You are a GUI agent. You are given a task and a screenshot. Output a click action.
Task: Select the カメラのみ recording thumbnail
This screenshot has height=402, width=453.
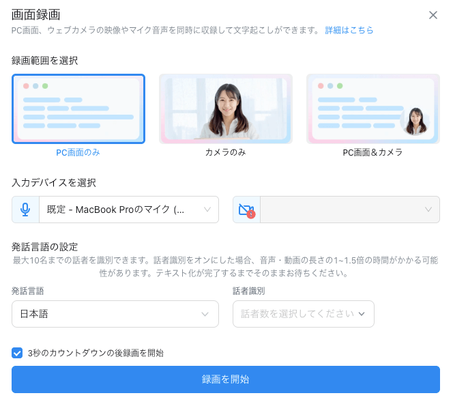click(x=226, y=109)
